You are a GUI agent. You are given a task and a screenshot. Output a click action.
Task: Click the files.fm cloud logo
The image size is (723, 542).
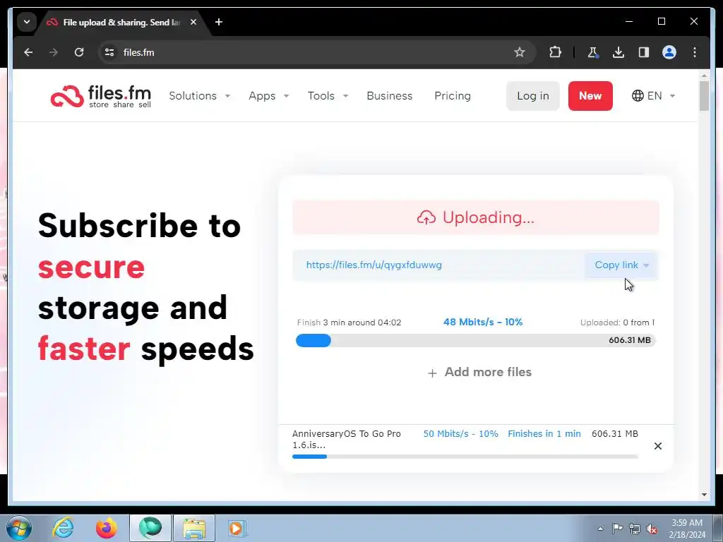(100, 96)
